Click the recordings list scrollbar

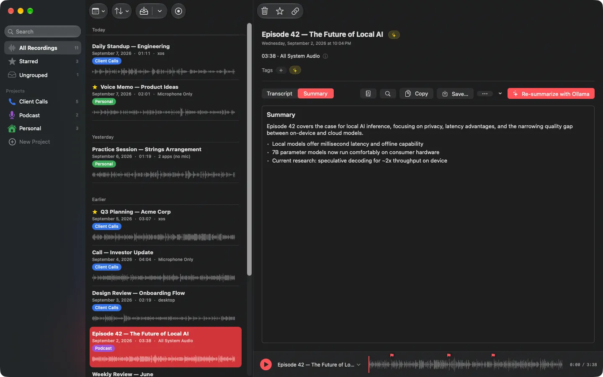pyautogui.click(x=249, y=150)
